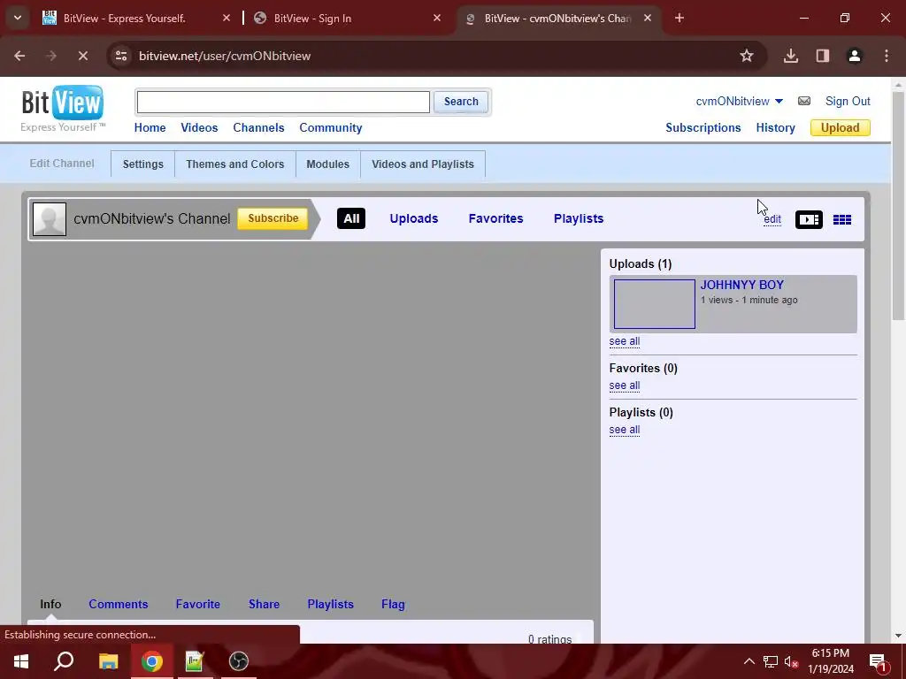Image resolution: width=906 pixels, height=679 pixels.
Task: Close the BitView - Sign In tab
Action: tap(437, 18)
